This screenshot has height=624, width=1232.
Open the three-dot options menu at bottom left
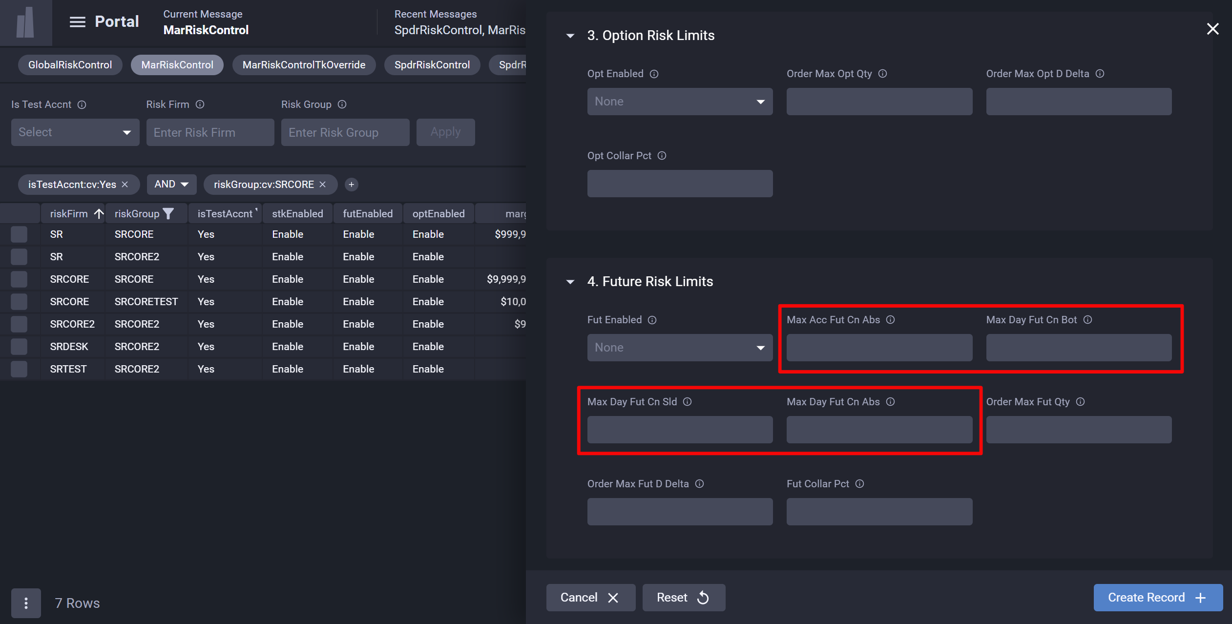coord(26,603)
